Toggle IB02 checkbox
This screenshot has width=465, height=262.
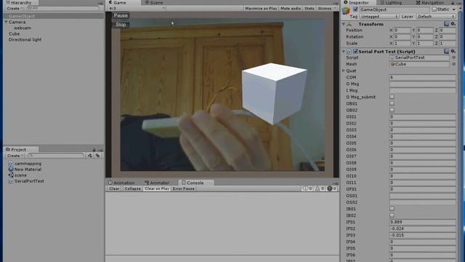click(x=392, y=215)
